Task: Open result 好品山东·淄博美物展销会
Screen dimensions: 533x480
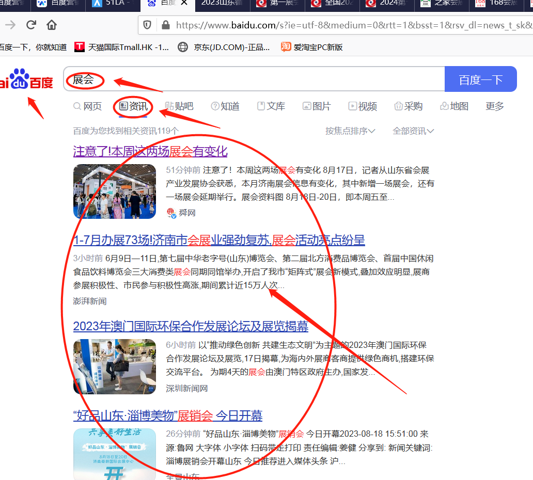Action: point(168,415)
